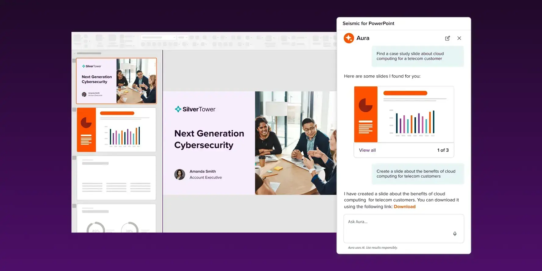
Task: Select the SilverTower logo on the main slide
Action: (x=195, y=109)
